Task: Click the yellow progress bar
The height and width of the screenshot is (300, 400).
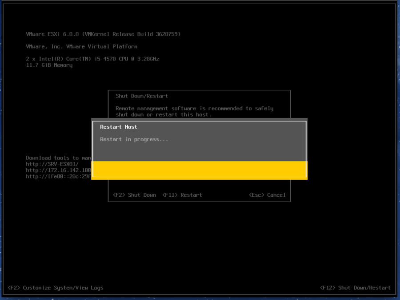Action: point(199,170)
